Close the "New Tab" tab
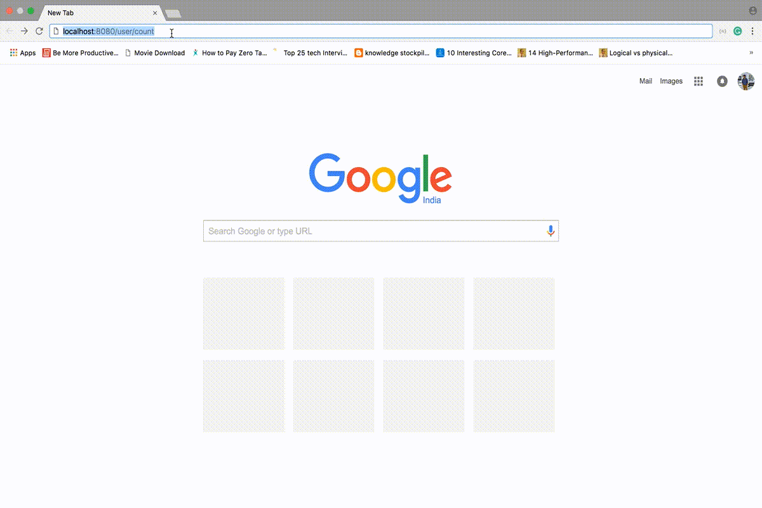762x508 pixels. 154,13
